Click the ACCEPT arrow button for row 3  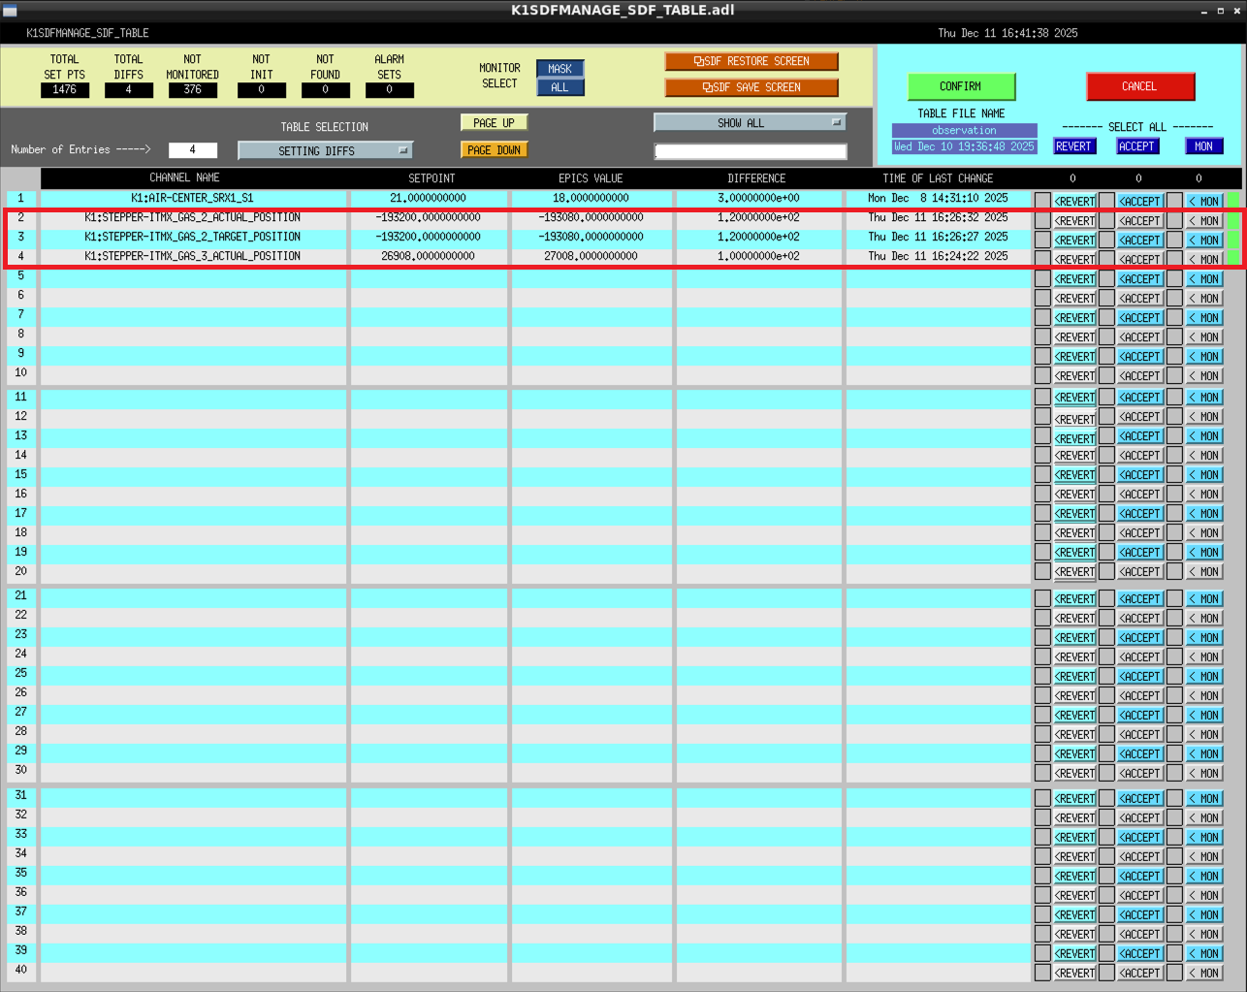click(x=1139, y=240)
